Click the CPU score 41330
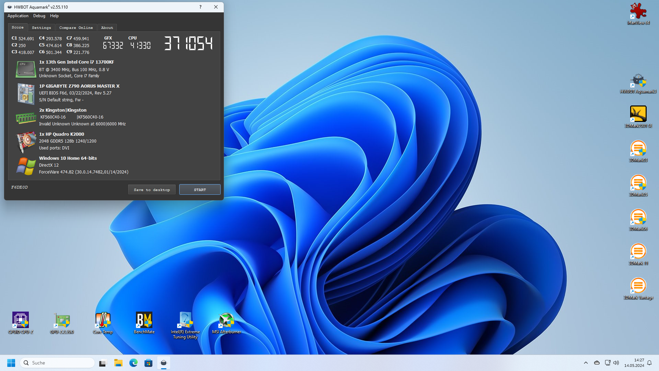This screenshot has width=659, height=371. pos(140,45)
